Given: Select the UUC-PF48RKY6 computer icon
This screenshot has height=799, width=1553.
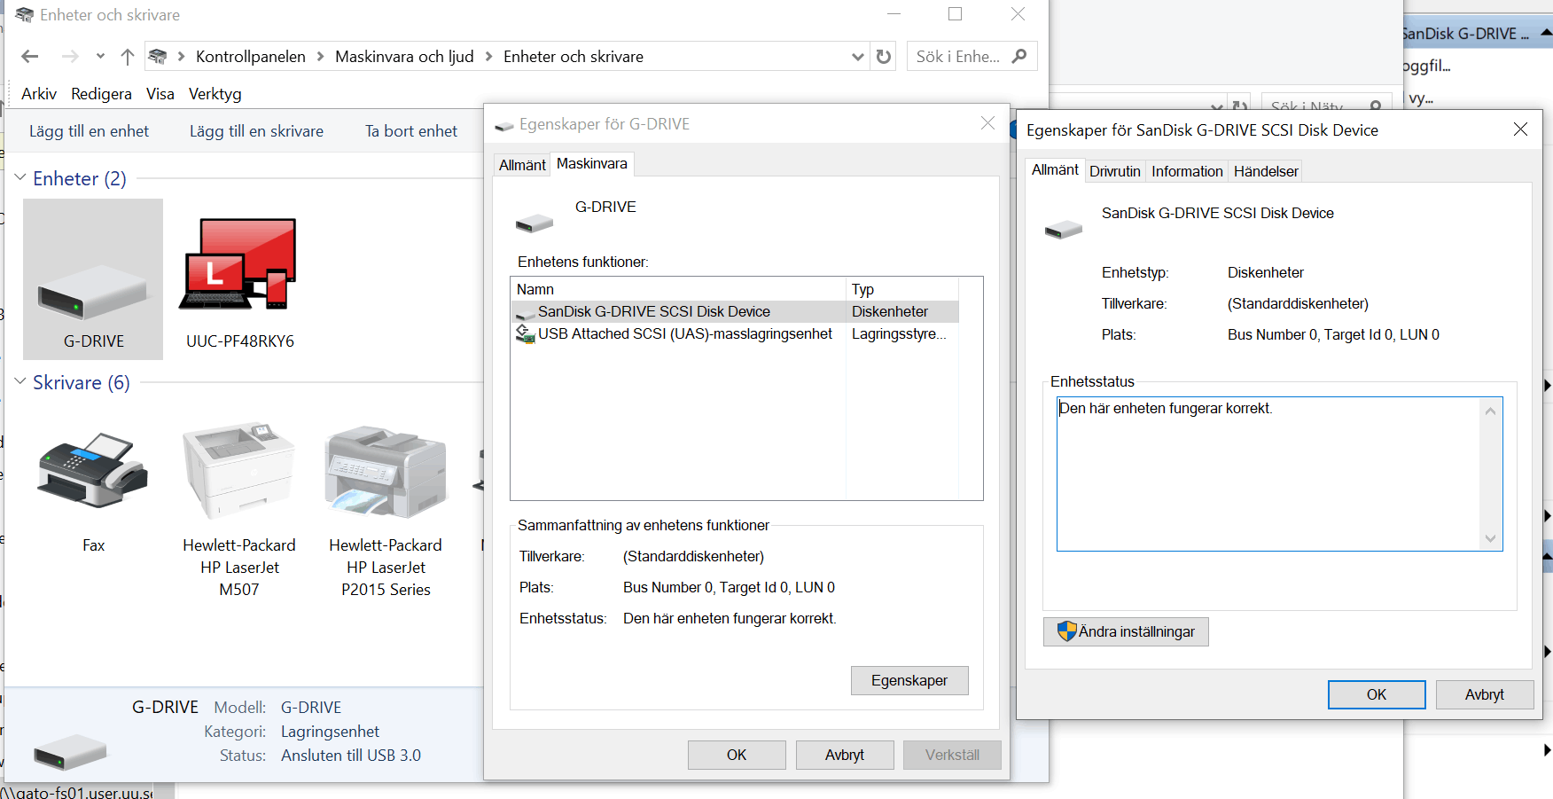Looking at the screenshot, I should coord(239,278).
